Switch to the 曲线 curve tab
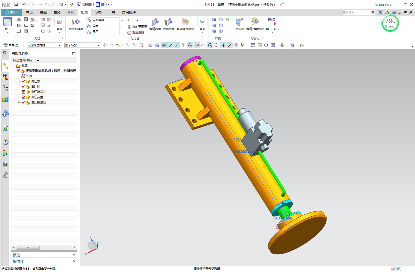 click(57, 12)
